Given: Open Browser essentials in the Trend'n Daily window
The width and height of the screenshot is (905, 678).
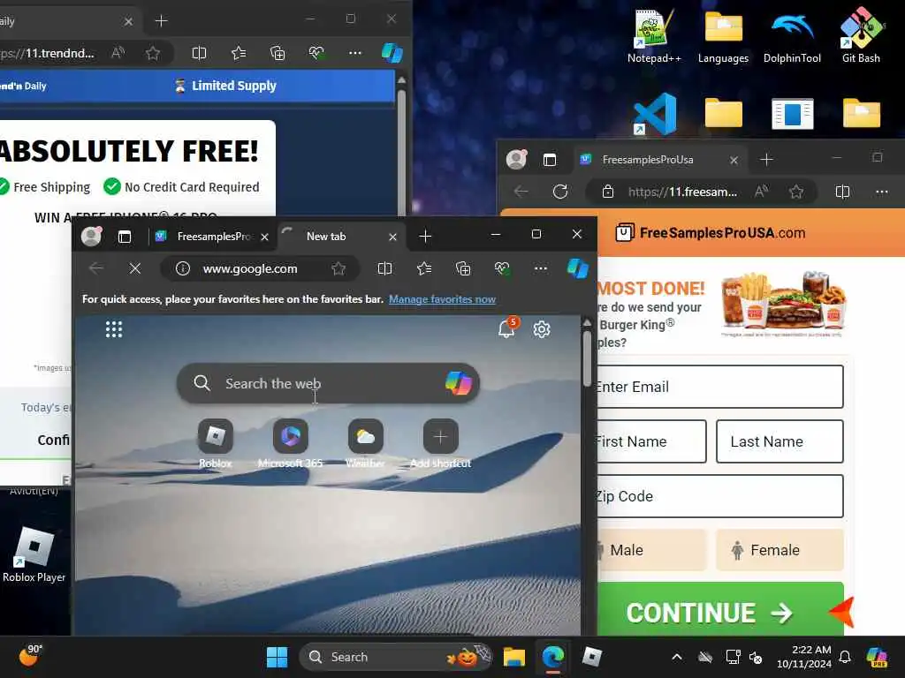Looking at the screenshot, I should click(x=316, y=53).
